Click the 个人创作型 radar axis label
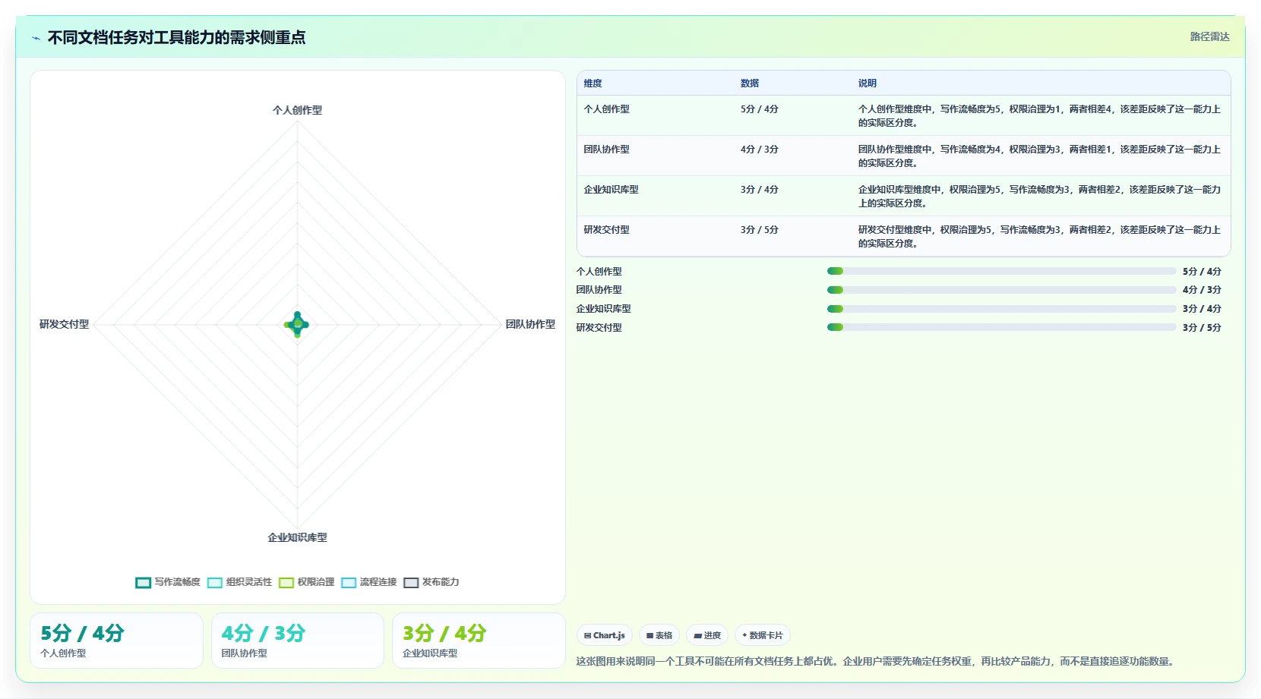 pyautogui.click(x=297, y=110)
